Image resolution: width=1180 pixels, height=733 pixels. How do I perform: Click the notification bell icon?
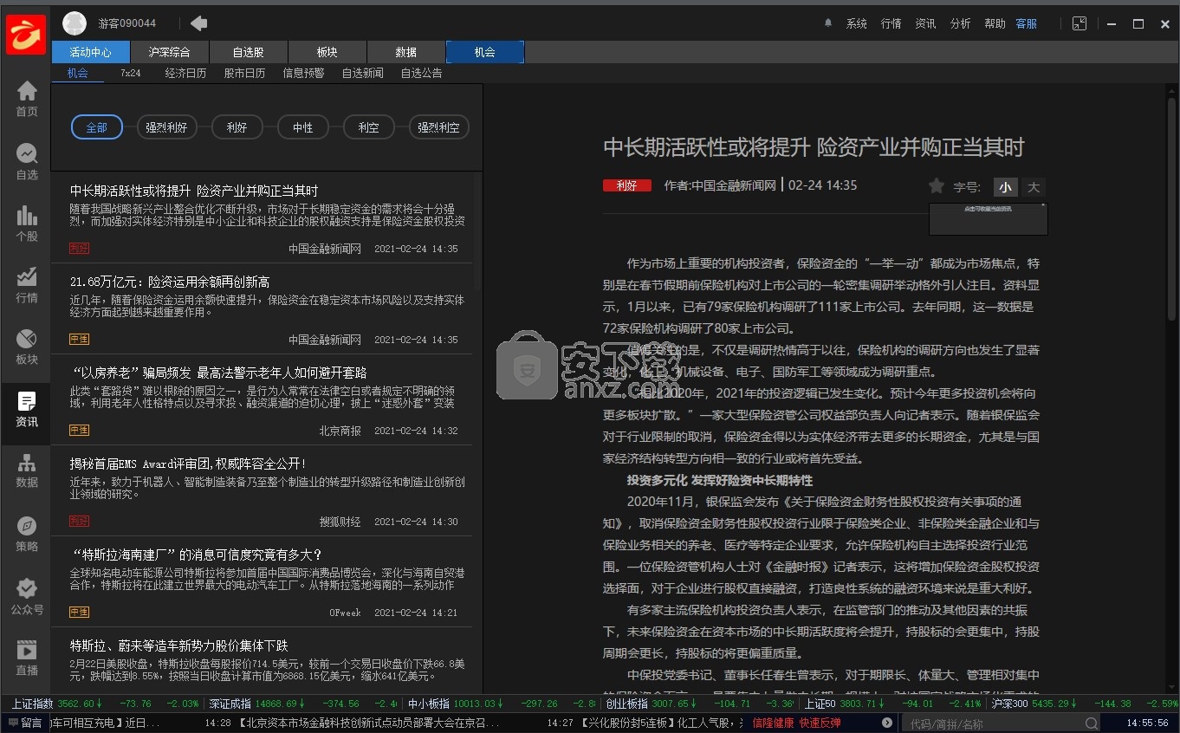click(x=828, y=23)
